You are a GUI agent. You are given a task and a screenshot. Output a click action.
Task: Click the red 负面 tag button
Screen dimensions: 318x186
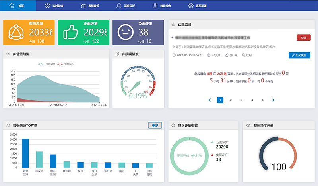[x=304, y=37]
